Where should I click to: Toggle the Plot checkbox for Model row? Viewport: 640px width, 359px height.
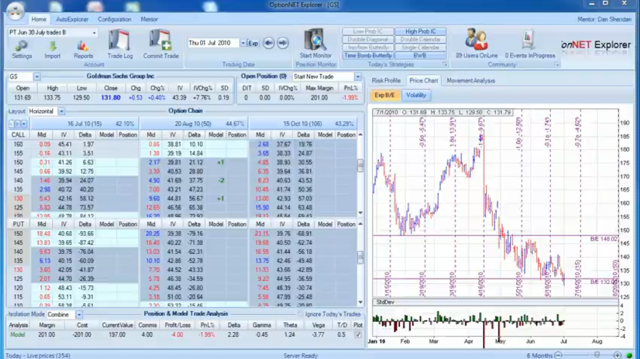358,334
